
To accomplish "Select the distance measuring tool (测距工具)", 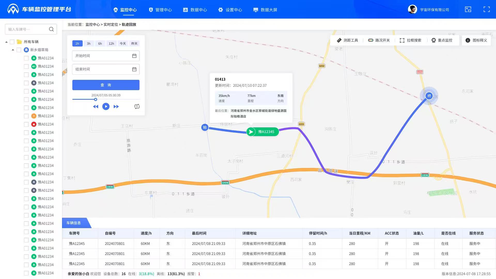I will 347,40.
